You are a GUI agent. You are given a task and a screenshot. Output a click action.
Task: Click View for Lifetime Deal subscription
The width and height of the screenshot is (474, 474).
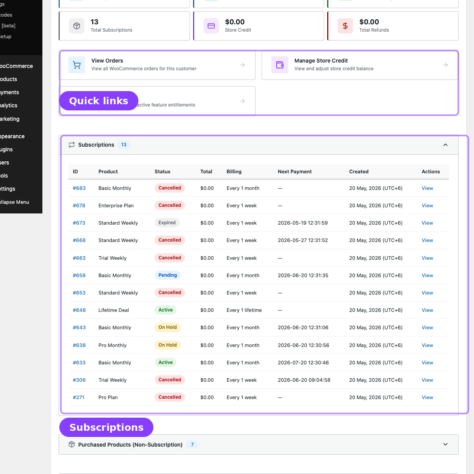427,310
